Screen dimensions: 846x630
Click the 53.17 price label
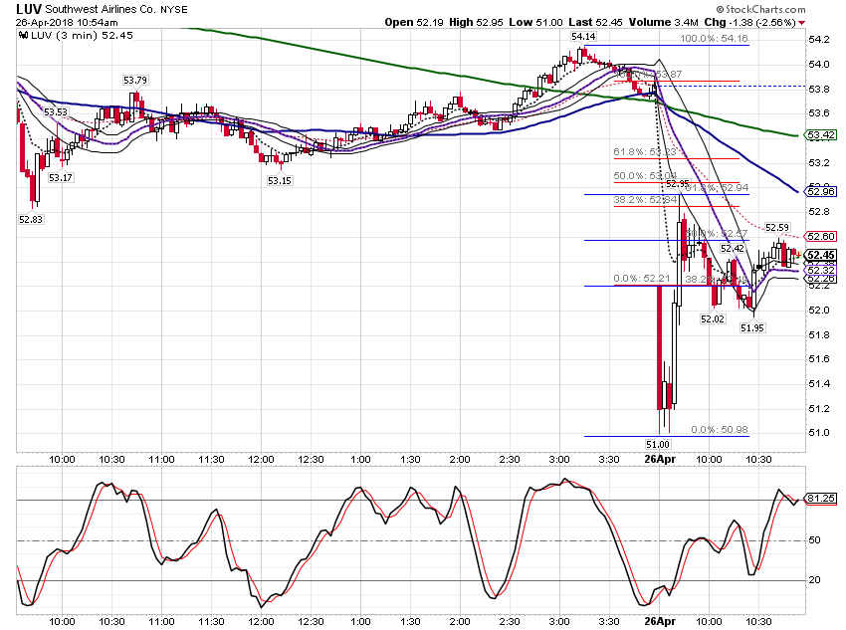[x=61, y=177]
